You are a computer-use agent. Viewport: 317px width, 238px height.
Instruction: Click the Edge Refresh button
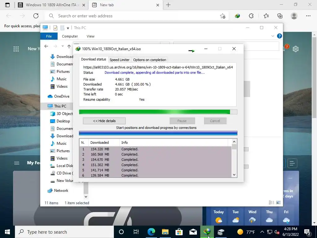tap(36, 16)
